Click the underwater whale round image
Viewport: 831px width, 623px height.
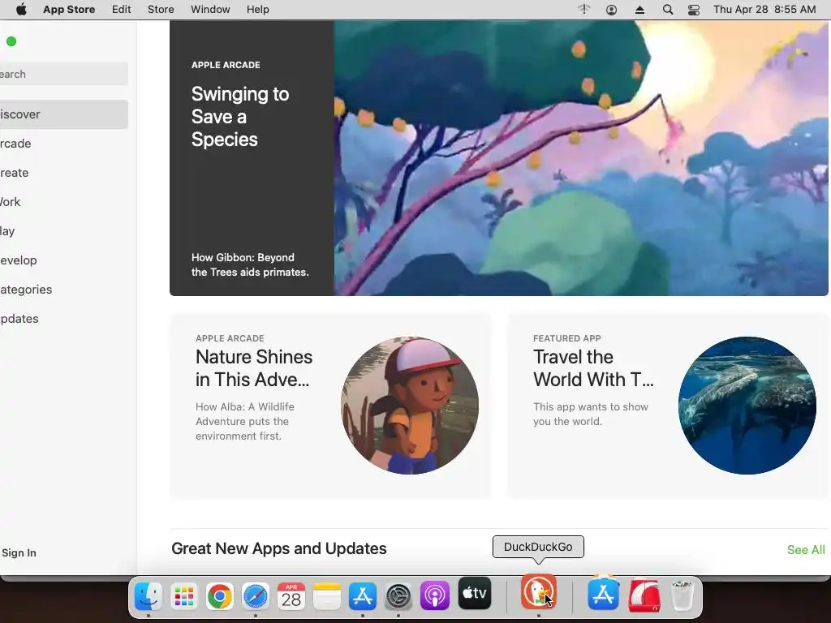click(747, 406)
